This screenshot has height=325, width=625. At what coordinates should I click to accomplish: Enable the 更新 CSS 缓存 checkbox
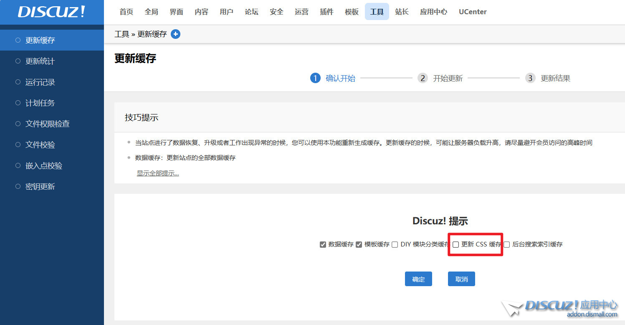[456, 244]
